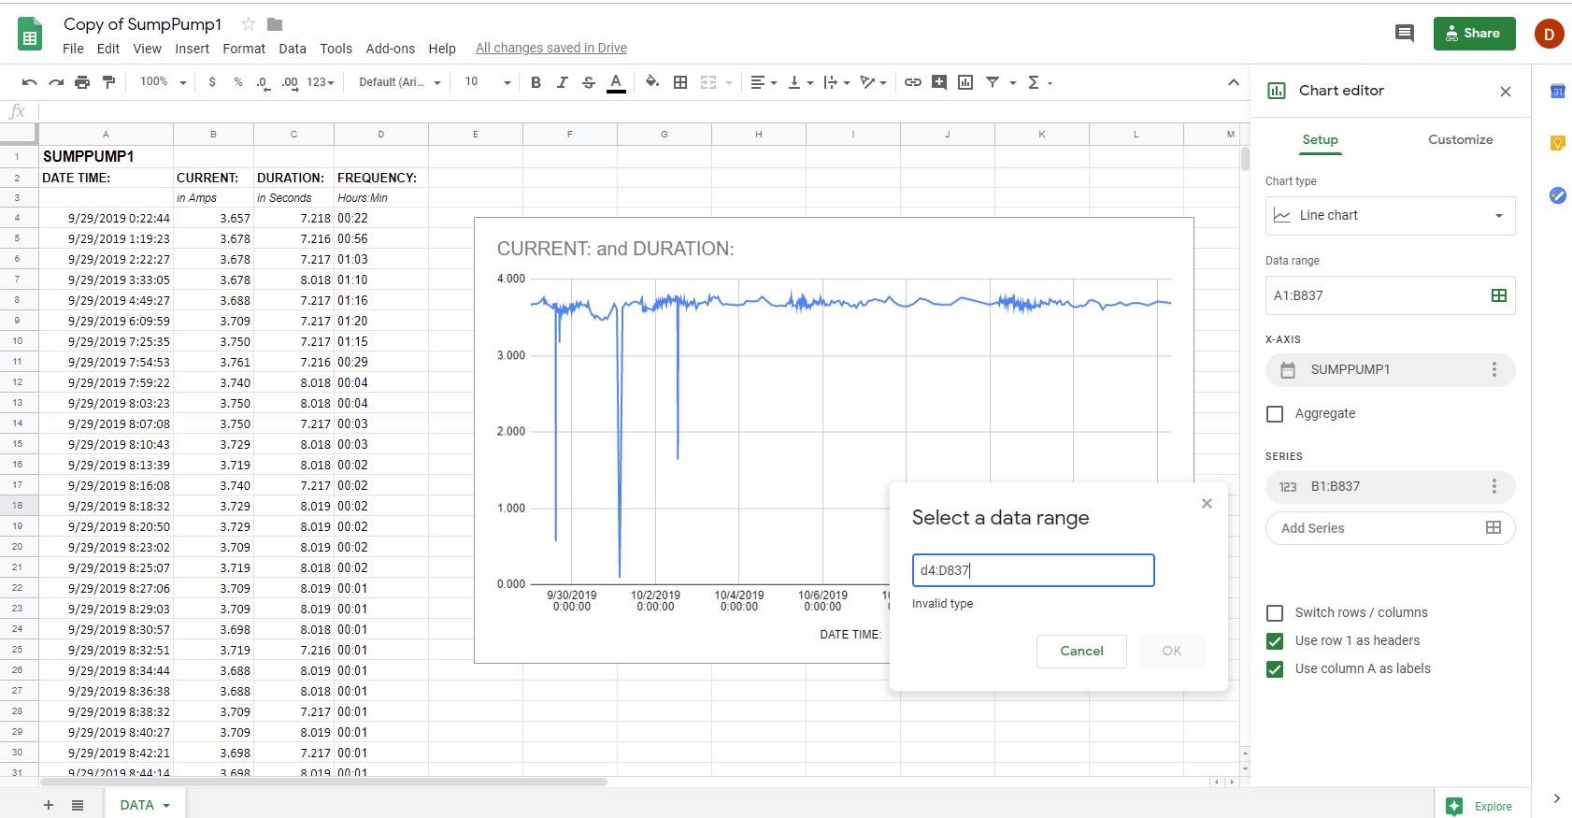Toggle bold formatting

(x=536, y=82)
